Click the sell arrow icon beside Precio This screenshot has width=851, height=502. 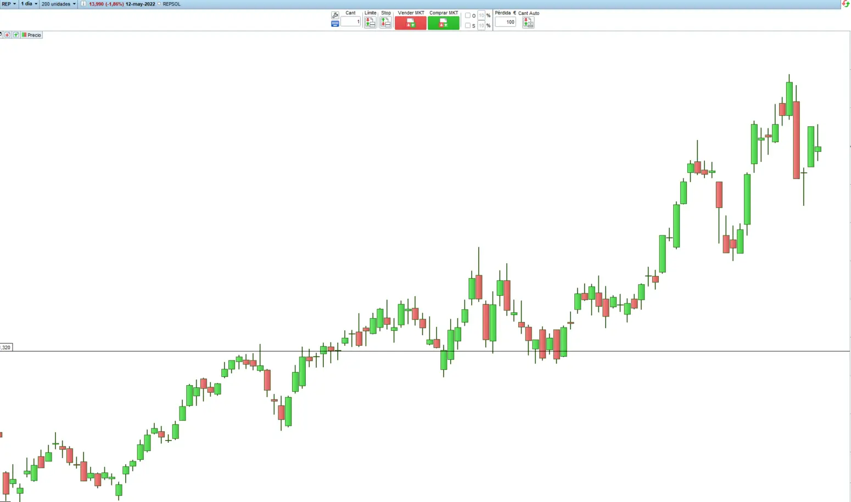(x=7, y=35)
